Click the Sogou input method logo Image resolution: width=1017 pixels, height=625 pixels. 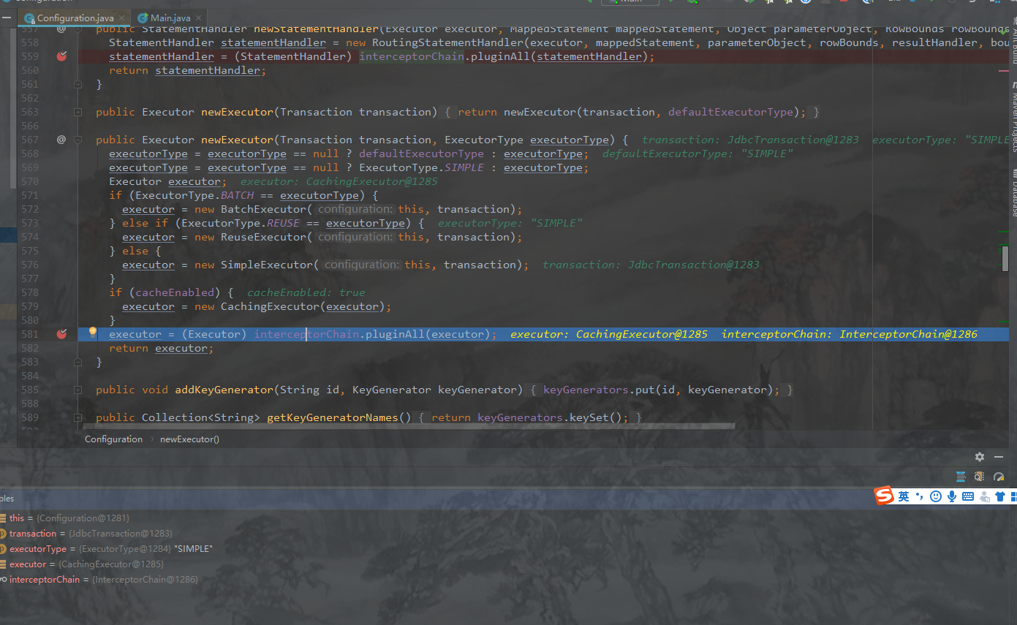(885, 496)
